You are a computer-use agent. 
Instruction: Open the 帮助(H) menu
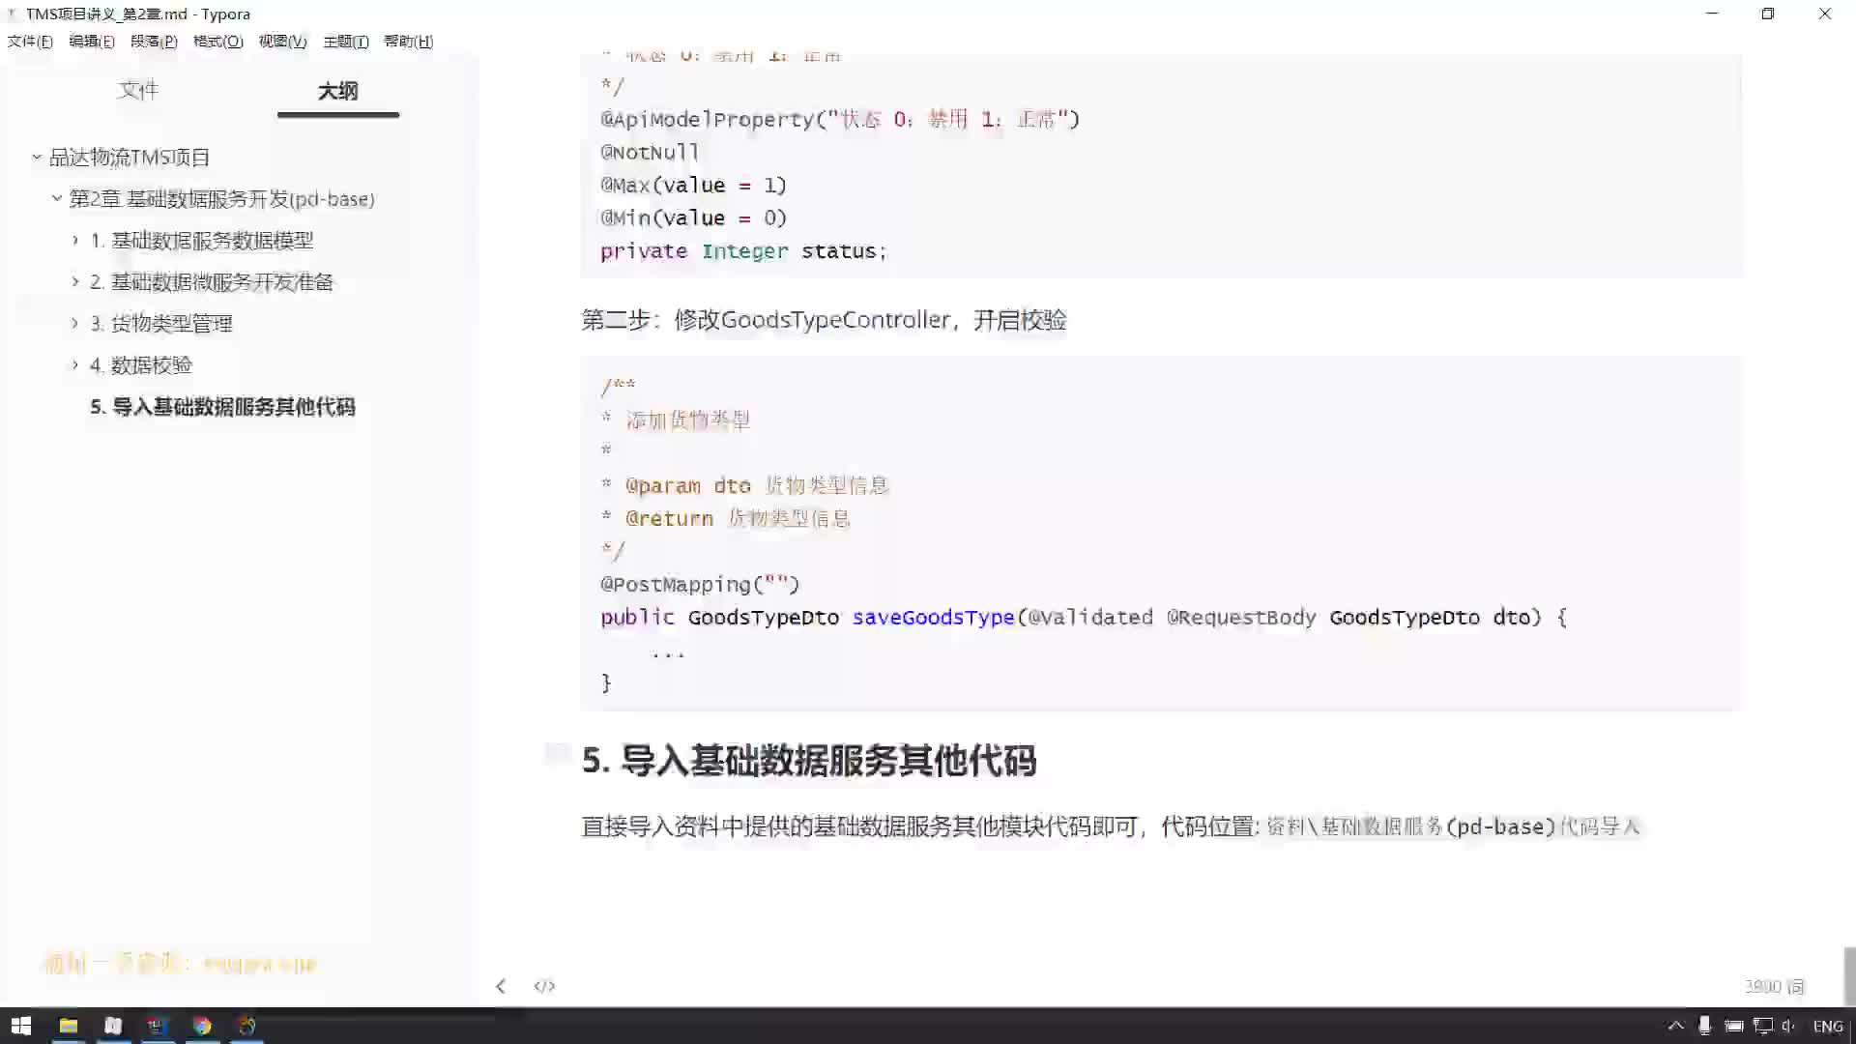pyautogui.click(x=408, y=42)
